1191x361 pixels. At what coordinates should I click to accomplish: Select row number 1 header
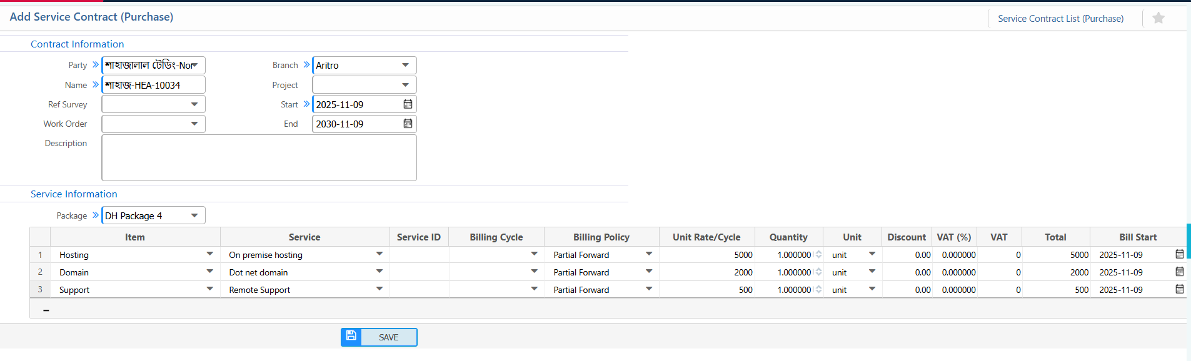[40, 255]
